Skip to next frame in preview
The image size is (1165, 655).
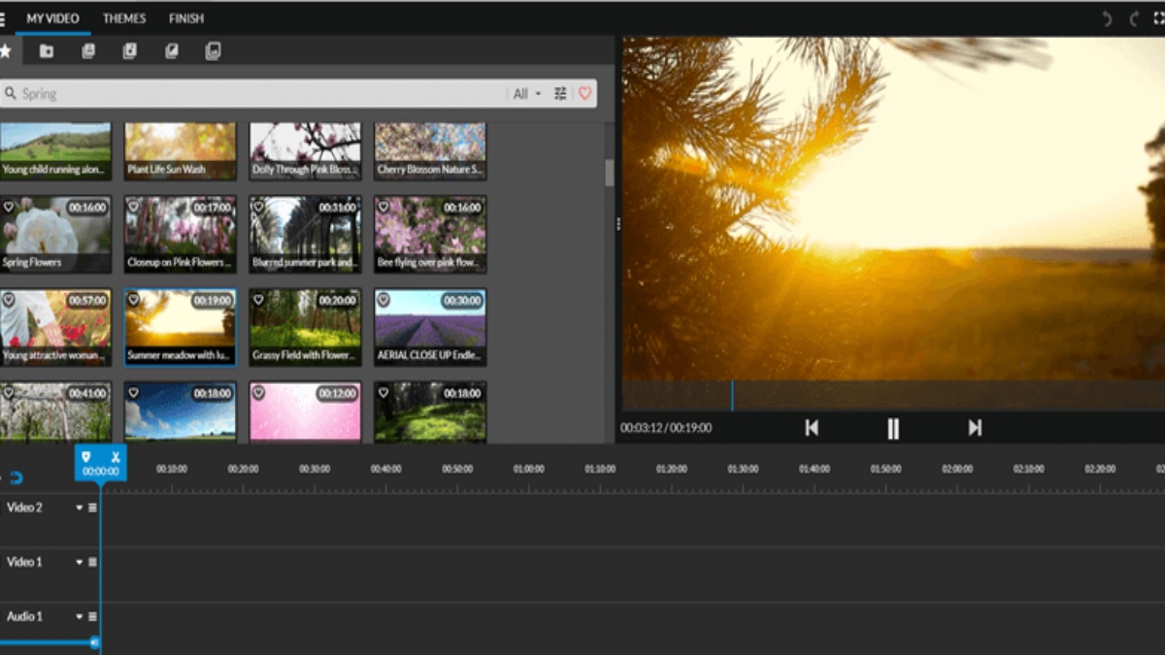pos(975,428)
